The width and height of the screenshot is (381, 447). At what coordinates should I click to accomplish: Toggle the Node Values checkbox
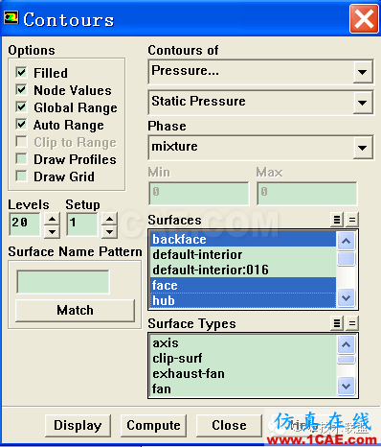coord(21,90)
